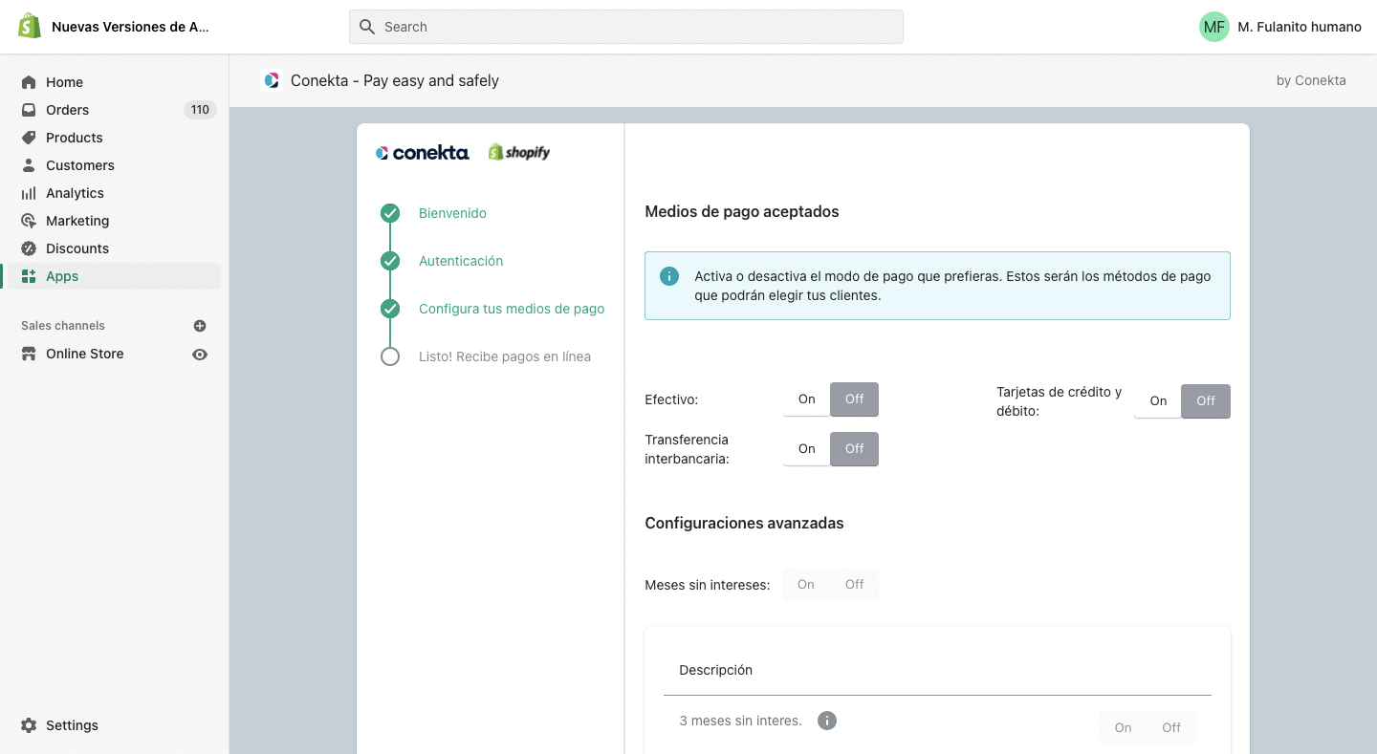Image resolution: width=1377 pixels, height=754 pixels.
Task: Click the search magnifier icon
Action: click(x=366, y=27)
